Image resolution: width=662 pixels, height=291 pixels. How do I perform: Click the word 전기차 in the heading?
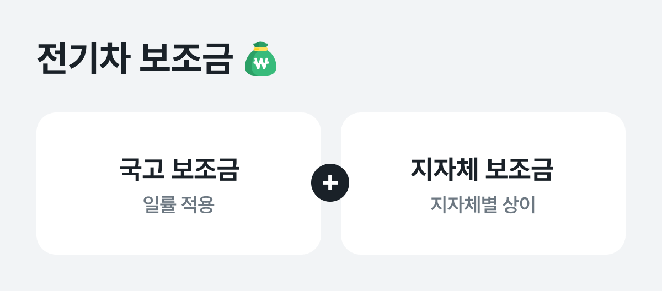click(x=83, y=59)
